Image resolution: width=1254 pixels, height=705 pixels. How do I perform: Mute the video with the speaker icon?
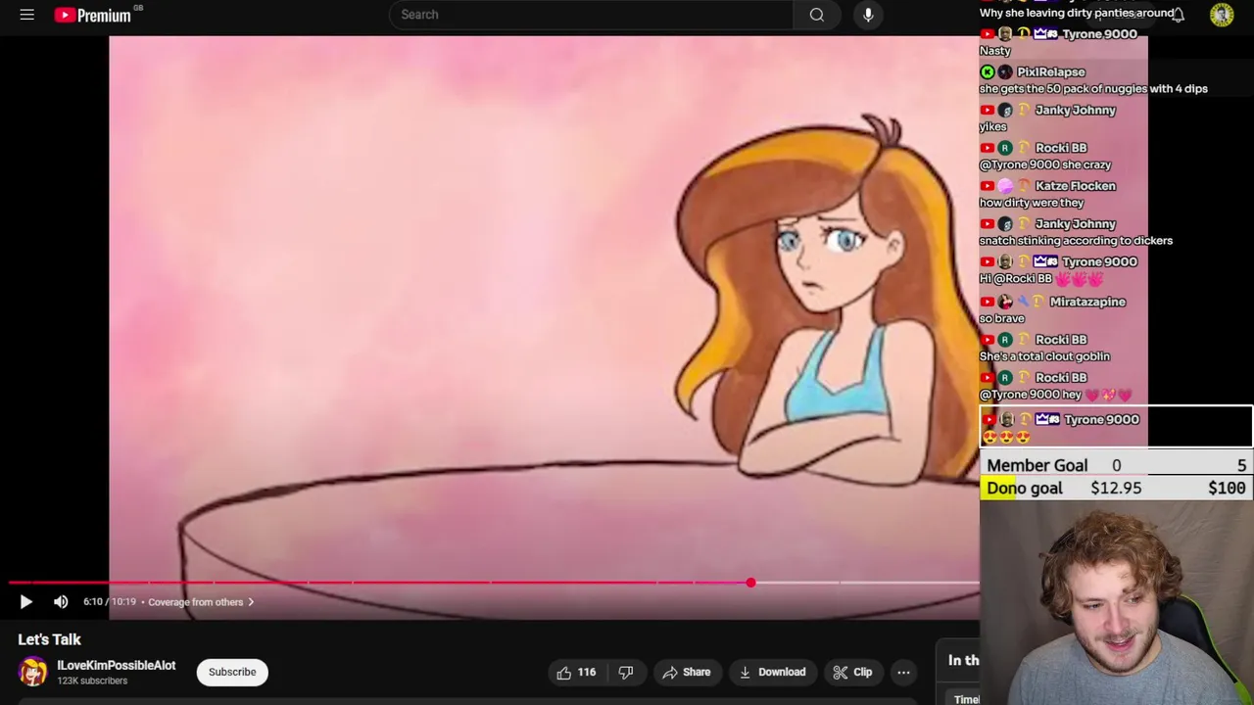pyautogui.click(x=61, y=602)
